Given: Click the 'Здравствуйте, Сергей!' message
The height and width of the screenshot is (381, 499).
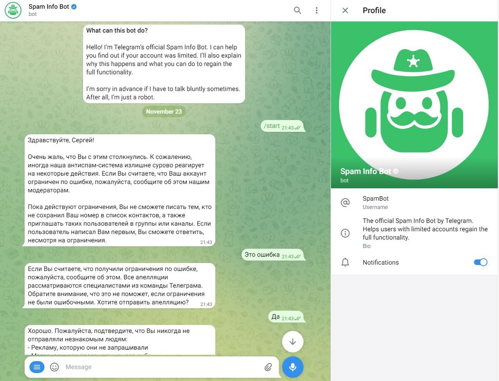Looking at the screenshot, I should (x=120, y=190).
